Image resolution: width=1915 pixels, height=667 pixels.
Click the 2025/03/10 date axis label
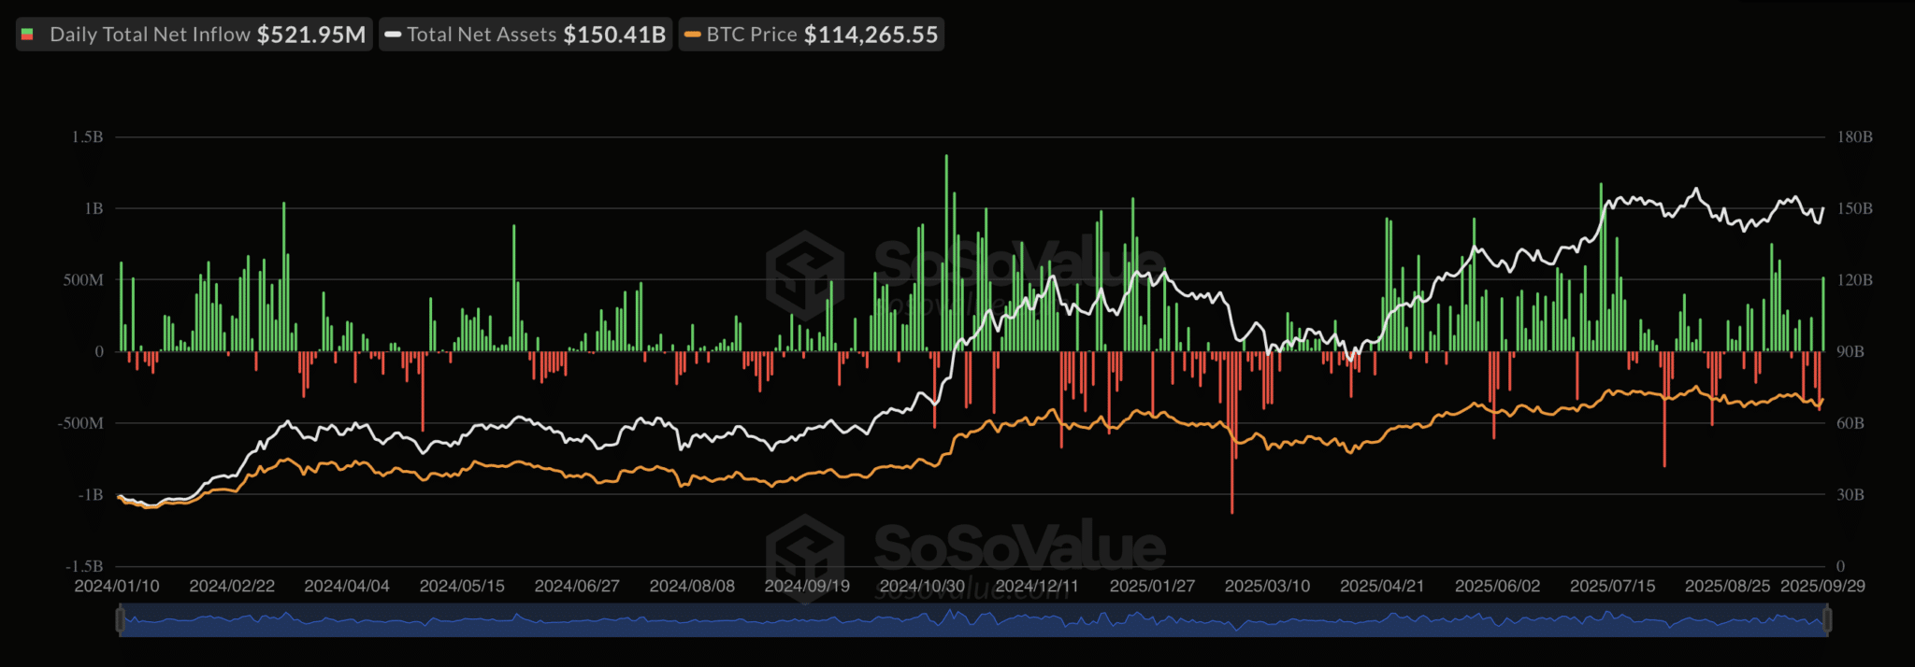tap(1267, 586)
